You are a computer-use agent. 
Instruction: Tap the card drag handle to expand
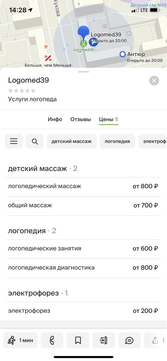pyautogui.click(x=83, y=72)
